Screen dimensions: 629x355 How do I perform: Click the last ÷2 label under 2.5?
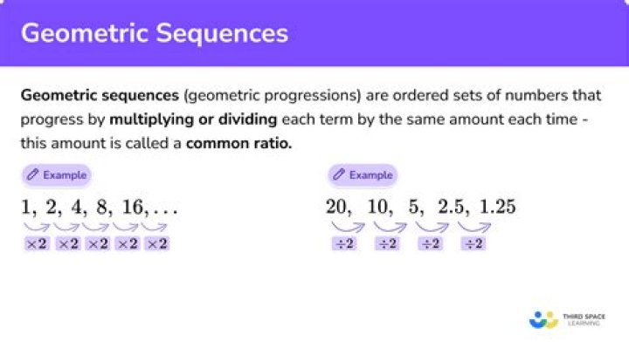[473, 243]
